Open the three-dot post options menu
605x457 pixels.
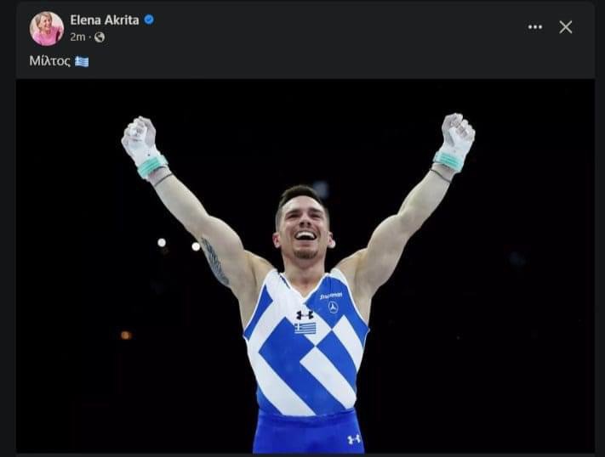point(534,27)
